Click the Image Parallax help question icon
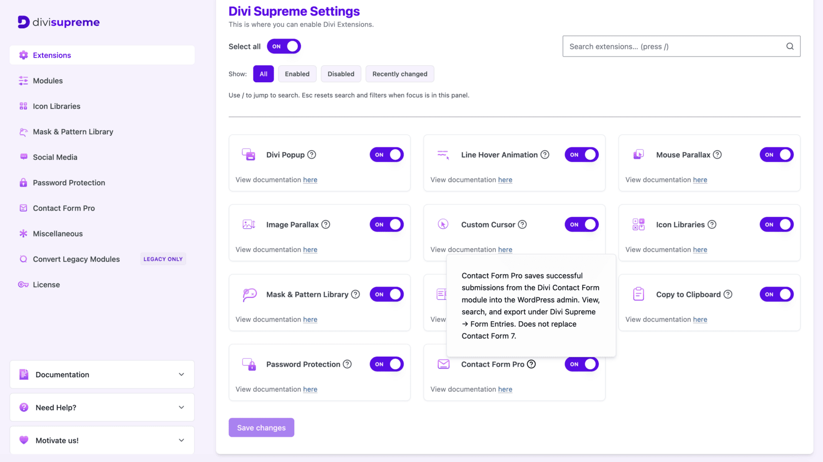The height and width of the screenshot is (462, 823). click(x=326, y=225)
